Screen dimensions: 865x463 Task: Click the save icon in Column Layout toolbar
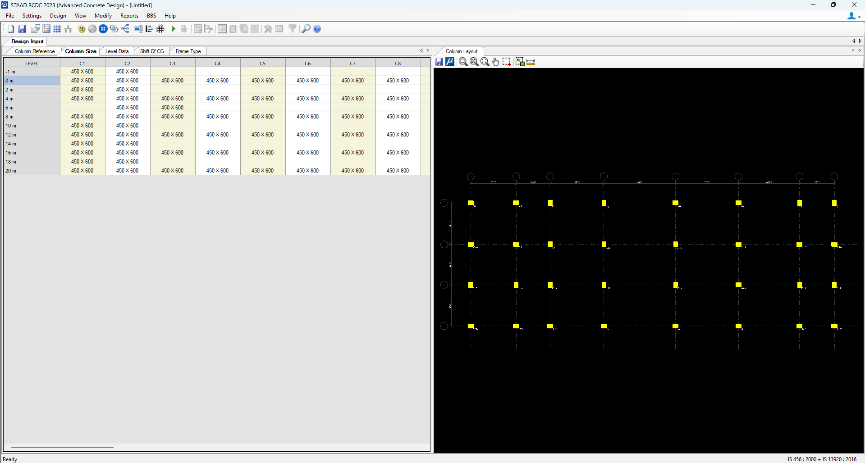click(x=439, y=62)
